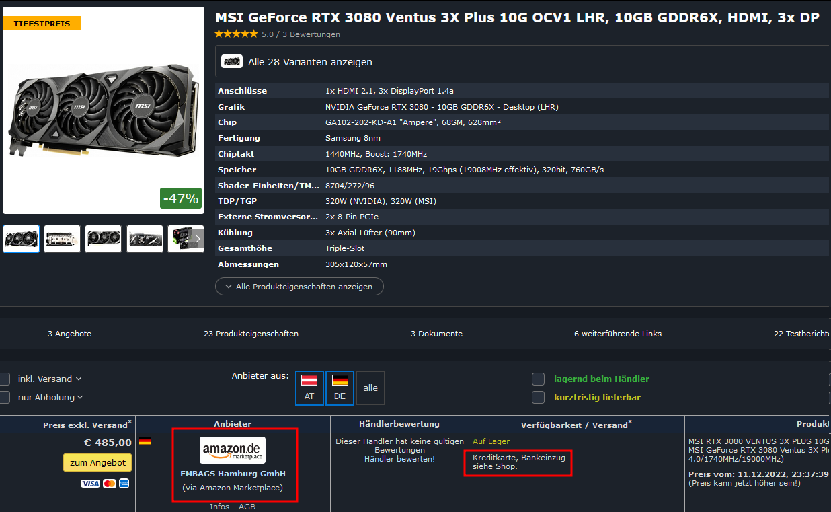Open the seller 'AGB' link
831x512 pixels.
[x=247, y=507]
